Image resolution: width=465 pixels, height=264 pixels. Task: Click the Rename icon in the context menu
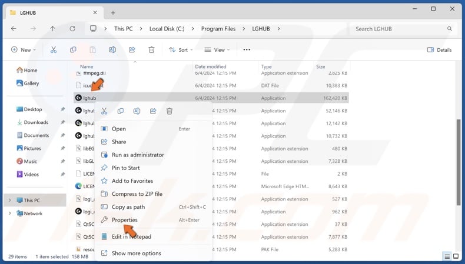(137, 111)
